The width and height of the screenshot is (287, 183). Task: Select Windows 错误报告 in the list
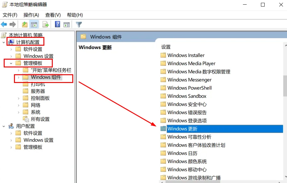tap(187, 112)
